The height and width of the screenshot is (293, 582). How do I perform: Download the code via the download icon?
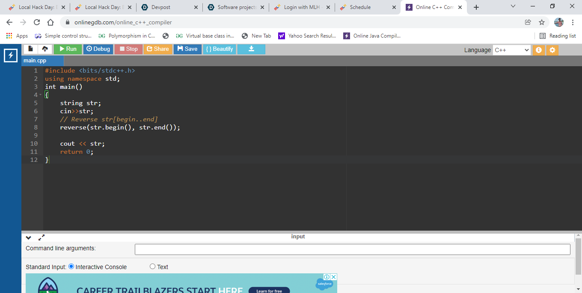251,49
